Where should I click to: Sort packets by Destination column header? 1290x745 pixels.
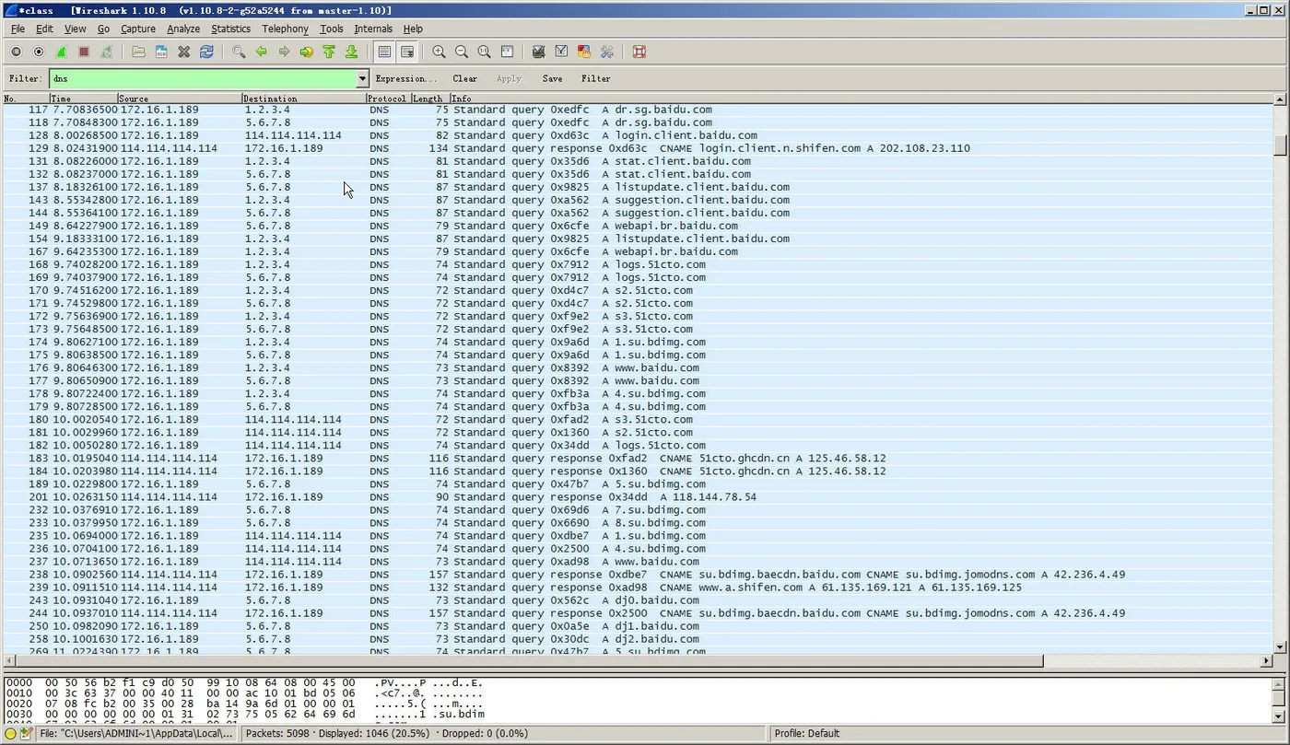click(303, 99)
